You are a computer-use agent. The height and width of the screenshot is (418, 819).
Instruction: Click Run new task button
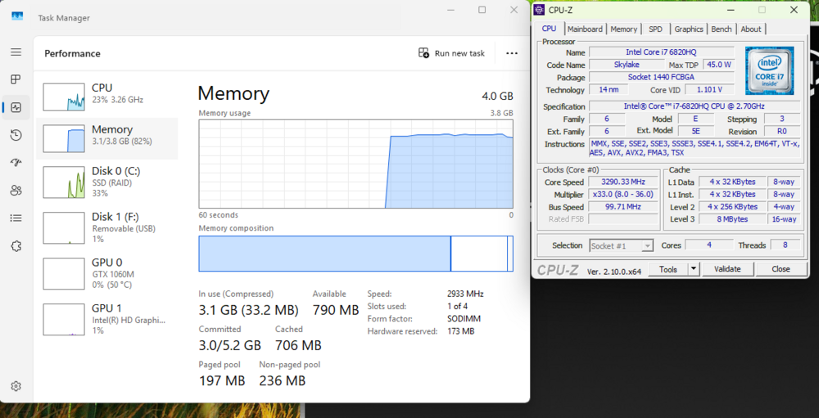point(452,53)
